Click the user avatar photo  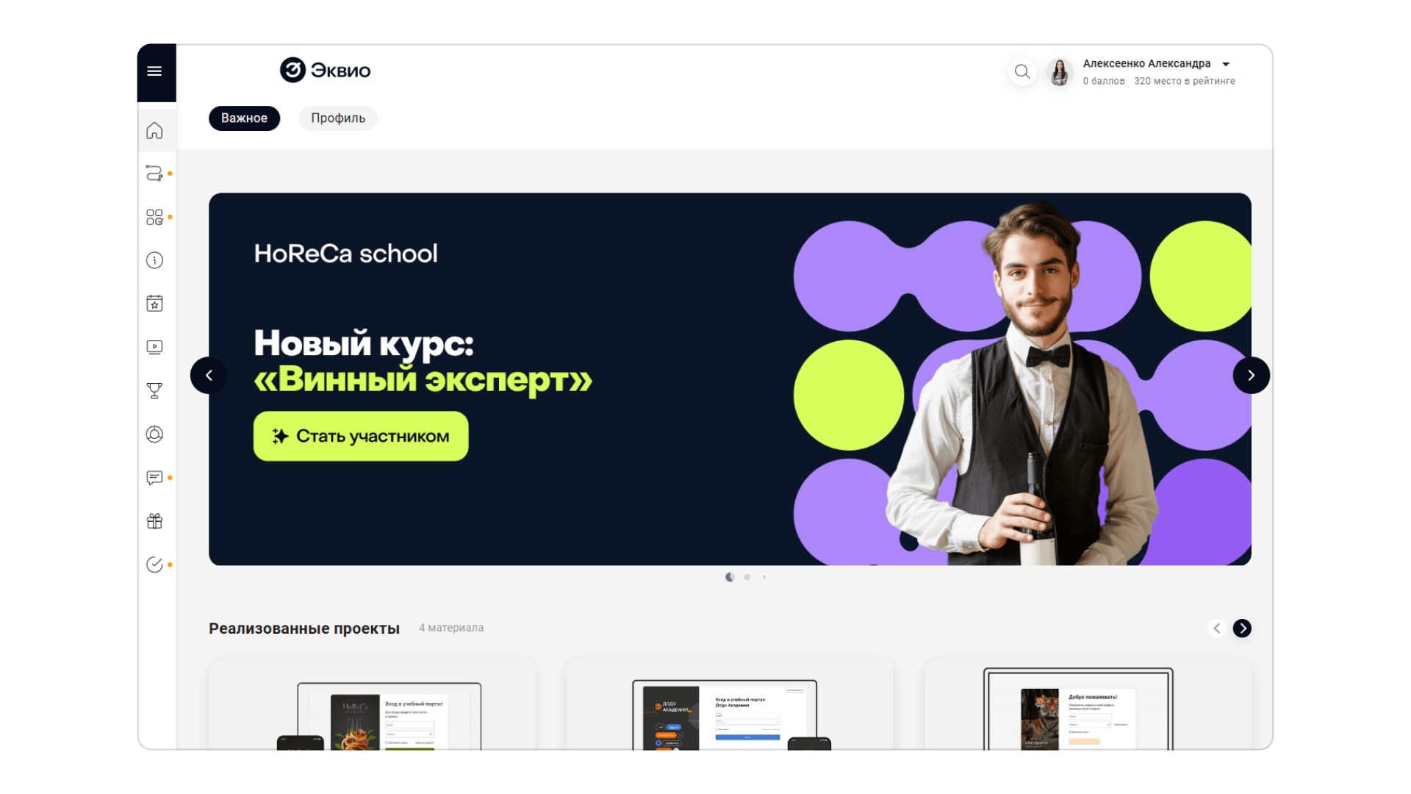click(x=1060, y=72)
